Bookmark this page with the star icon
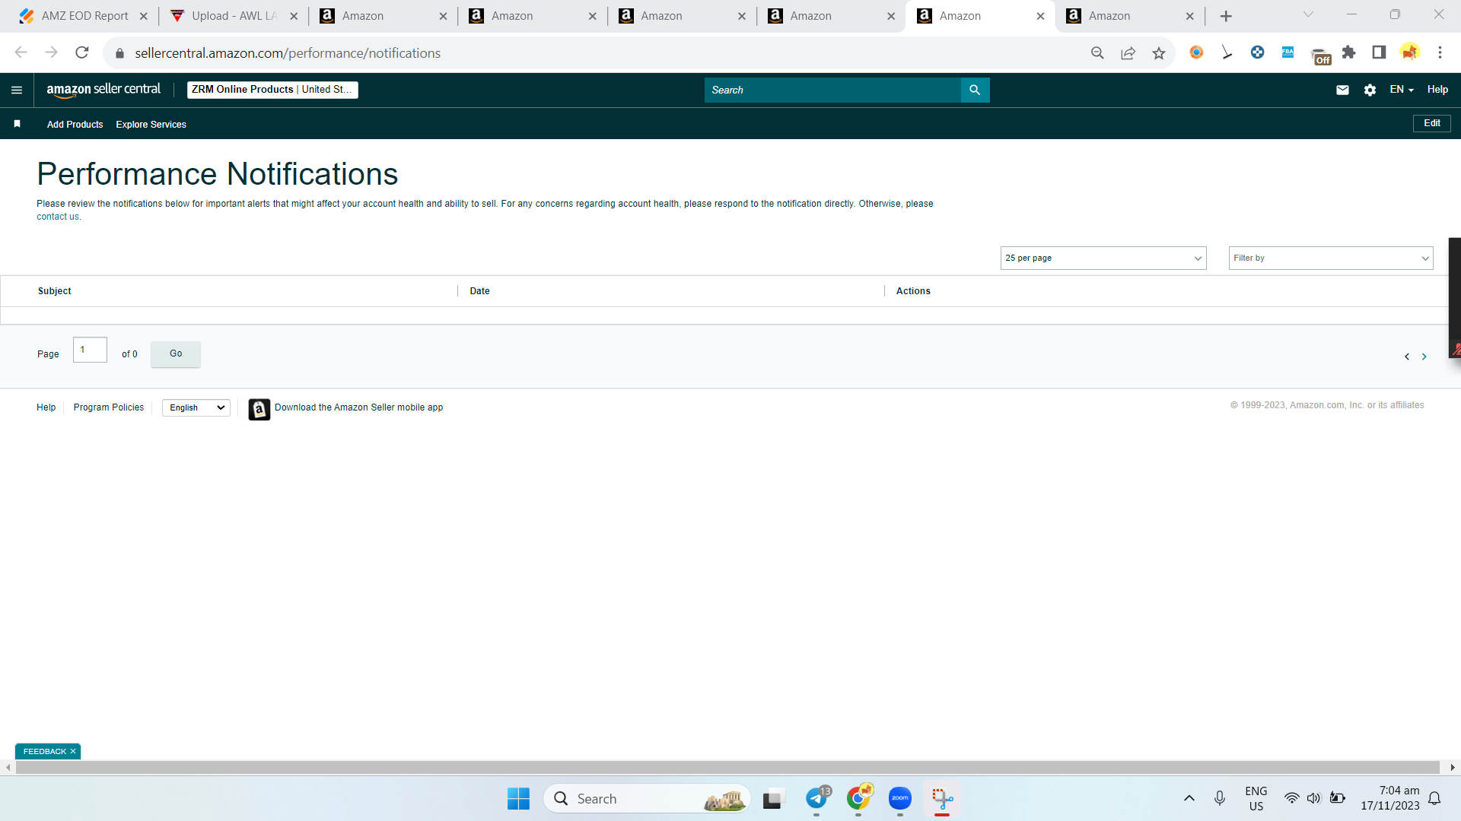The width and height of the screenshot is (1461, 821). click(1159, 52)
